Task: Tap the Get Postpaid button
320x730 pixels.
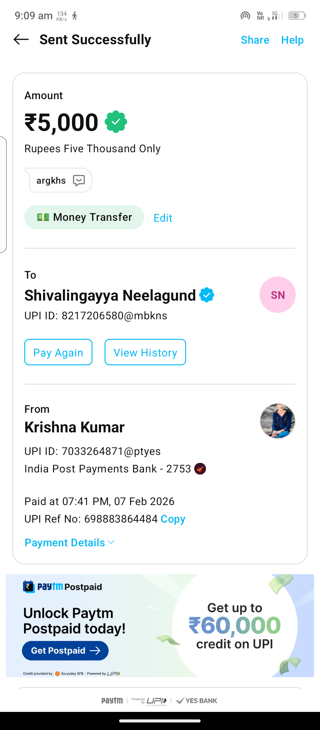Action: [65, 651]
